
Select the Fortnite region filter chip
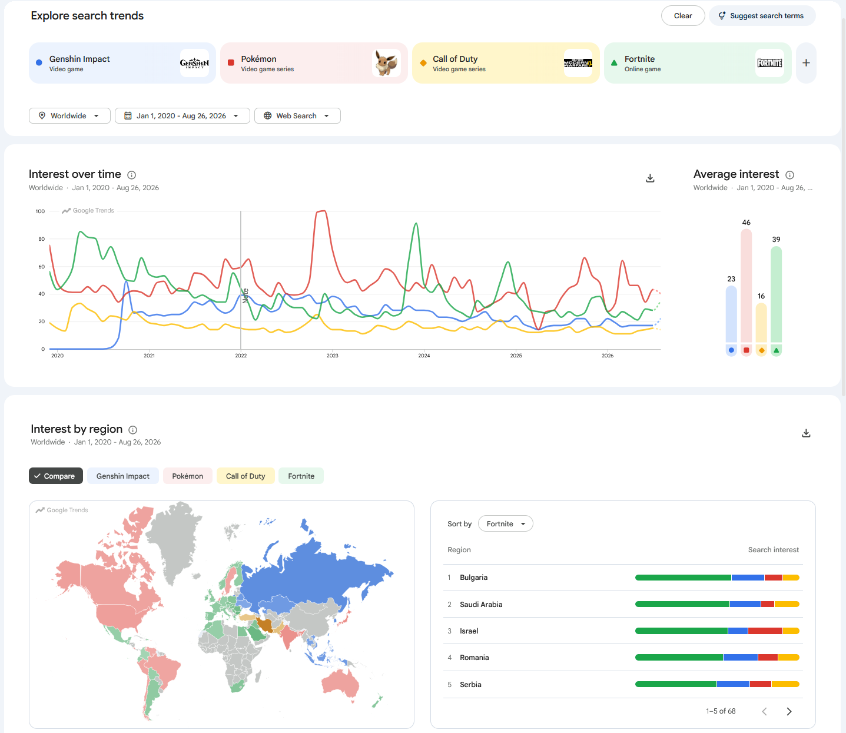[x=301, y=476]
